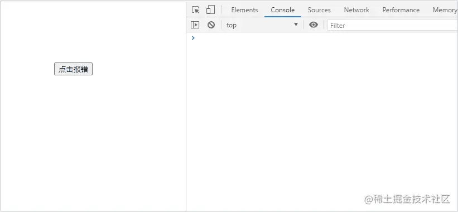Select the Console tab
Screen dimensions: 458x212
pos(282,10)
